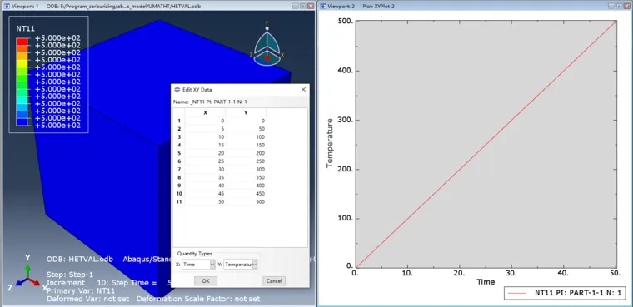Click the 300. tick label on Temperature axis
The image size is (633, 307).
coord(345,120)
